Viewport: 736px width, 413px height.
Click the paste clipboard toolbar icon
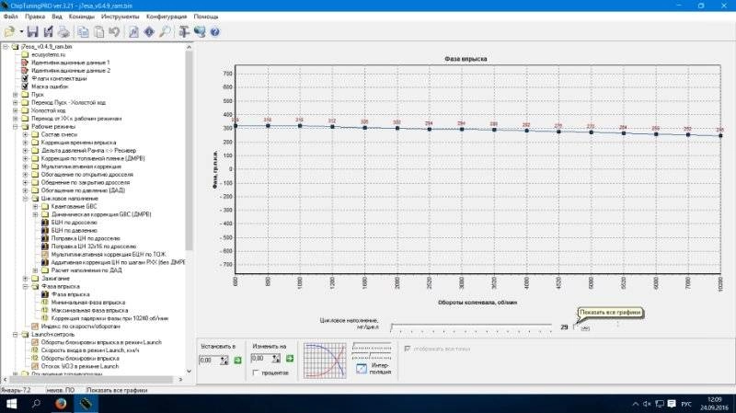click(x=99, y=32)
